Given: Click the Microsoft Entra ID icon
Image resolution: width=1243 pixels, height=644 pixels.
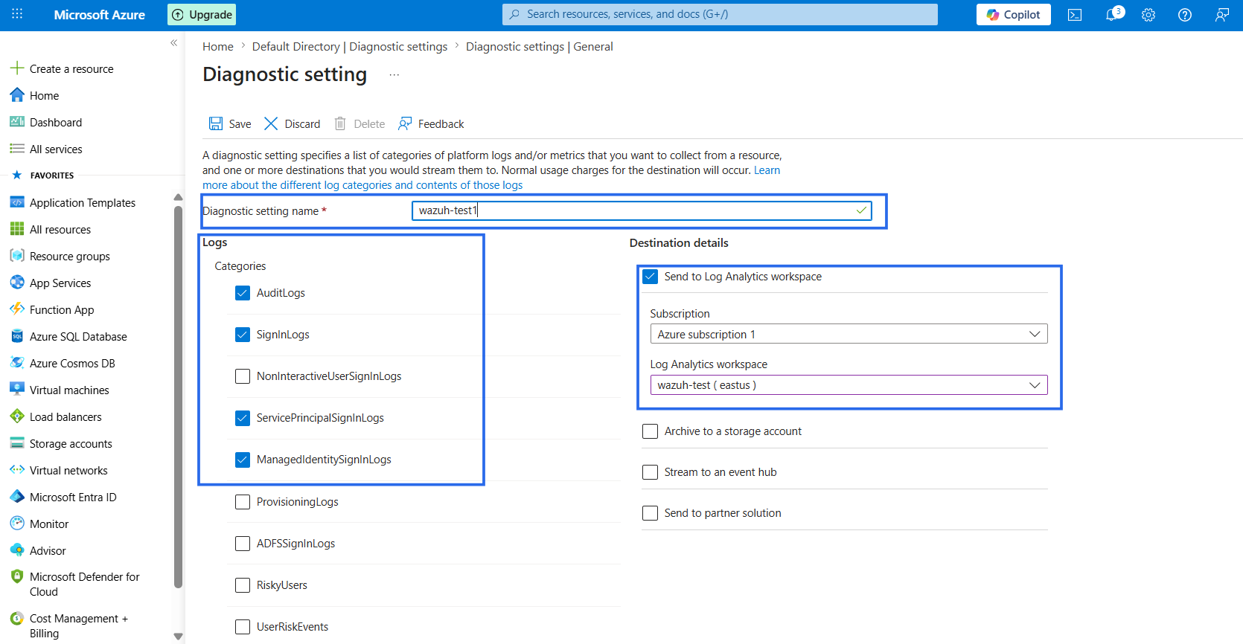Looking at the screenshot, I should [x=17, y=497].
